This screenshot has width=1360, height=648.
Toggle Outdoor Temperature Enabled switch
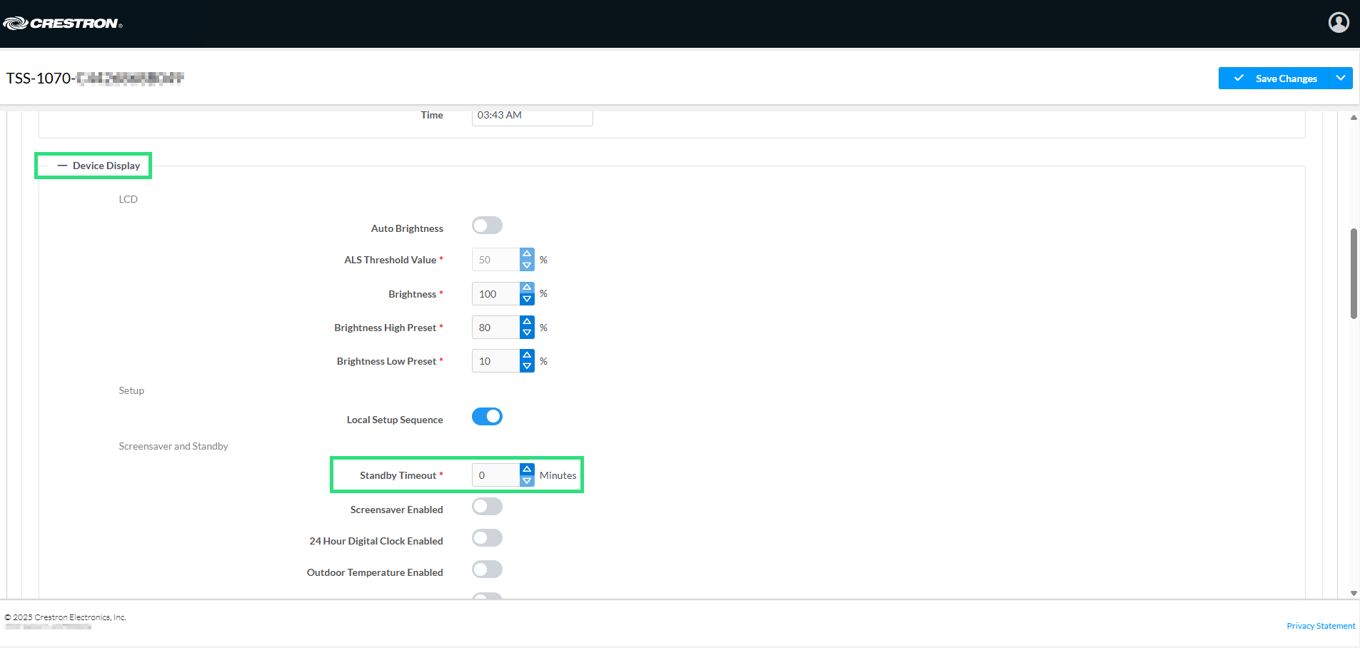point(487,569)
